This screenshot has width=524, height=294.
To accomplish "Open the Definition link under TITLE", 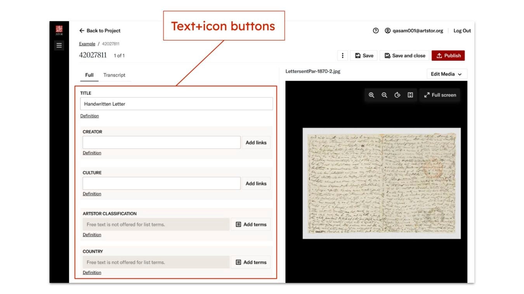I will tap(89, 115).
